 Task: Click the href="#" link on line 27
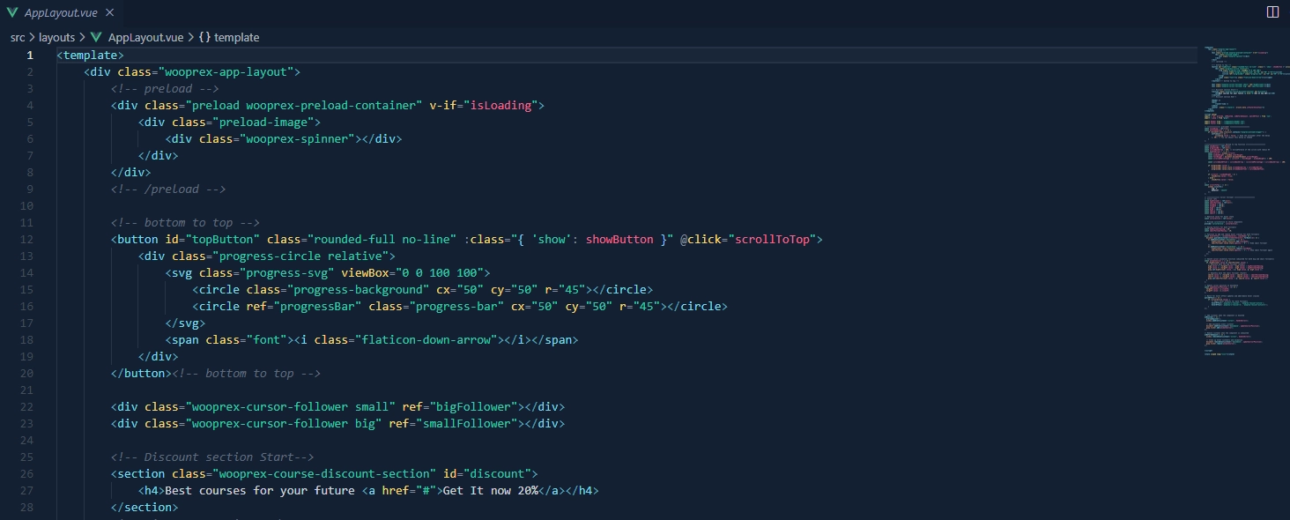409,490
